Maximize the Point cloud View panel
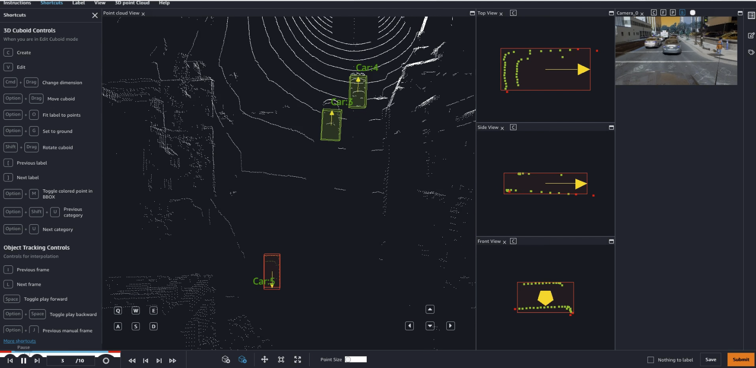The width and height of the screenshot is (756, 368). (472, 13)
